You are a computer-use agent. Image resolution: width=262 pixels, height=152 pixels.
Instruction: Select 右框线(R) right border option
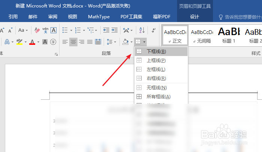pos(161,78)
